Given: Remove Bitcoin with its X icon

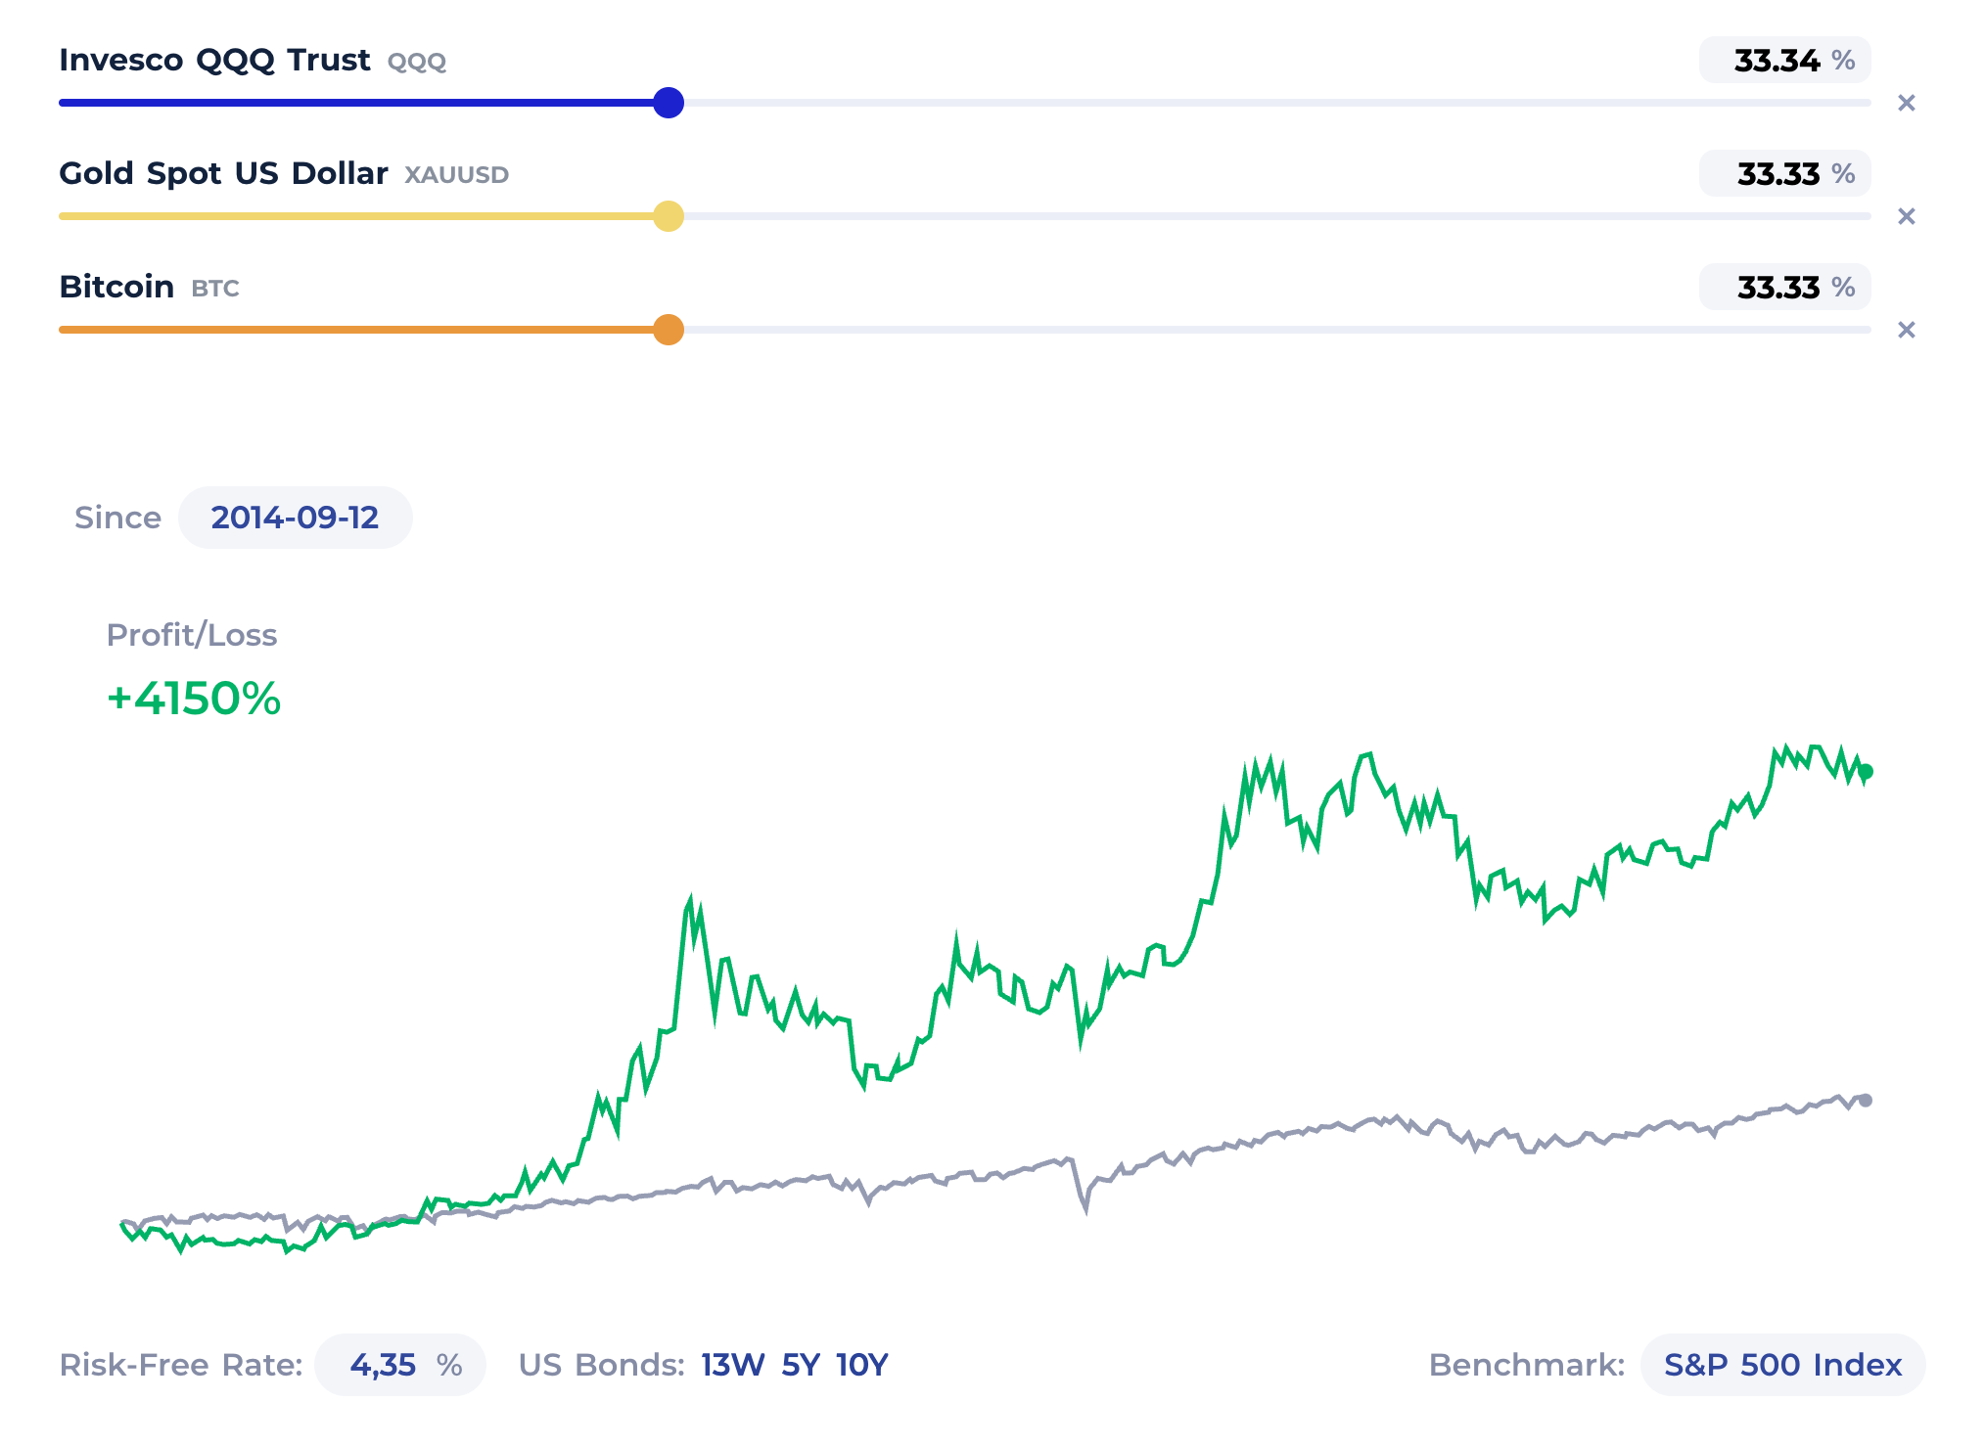Looking at the screenshot, I should [x=1906, y=330].
